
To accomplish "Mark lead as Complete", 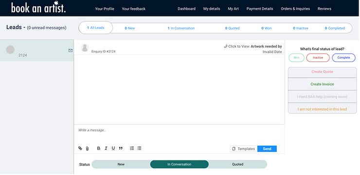I will pyautogui.click(x=343, y=58).
